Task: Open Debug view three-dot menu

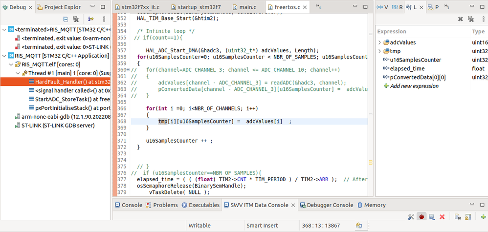Action: point(104,19)
